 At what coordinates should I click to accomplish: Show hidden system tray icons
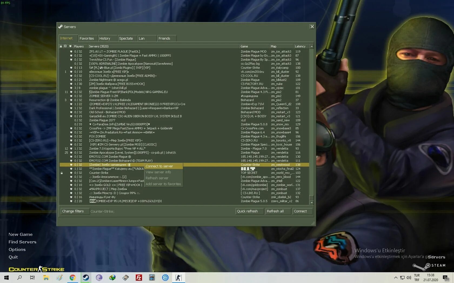coord(396,278)
